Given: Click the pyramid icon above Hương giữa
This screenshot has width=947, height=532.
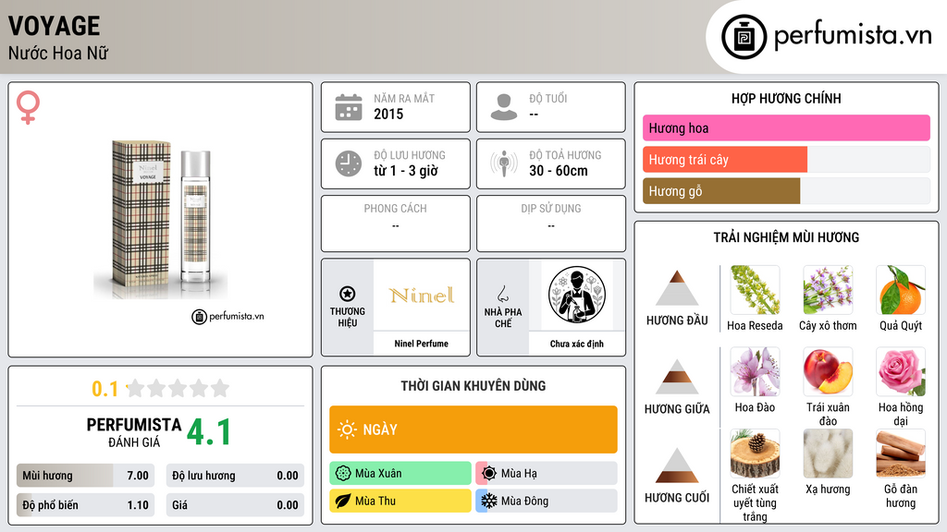Looking at the screenshot, I should coord(677,377).
